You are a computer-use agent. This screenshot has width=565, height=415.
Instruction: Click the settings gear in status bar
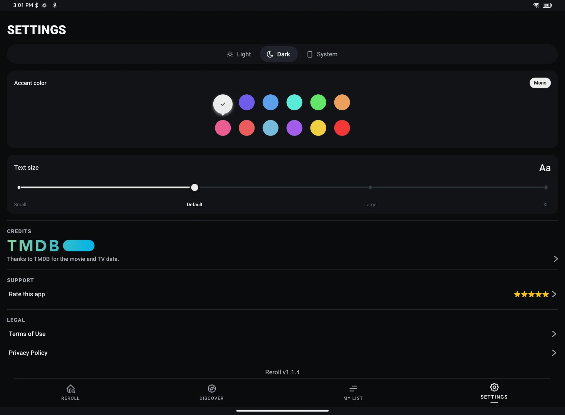point(44,5)
